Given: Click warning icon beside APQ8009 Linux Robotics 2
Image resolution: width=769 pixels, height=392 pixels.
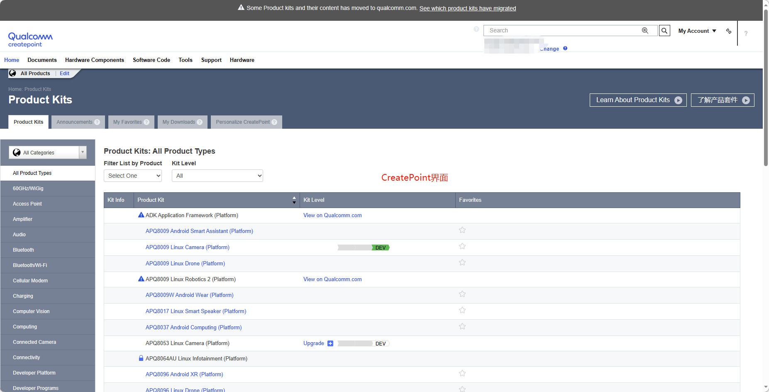Looking at the screenshot, I should pyautogui.click(x=141, y=279).
